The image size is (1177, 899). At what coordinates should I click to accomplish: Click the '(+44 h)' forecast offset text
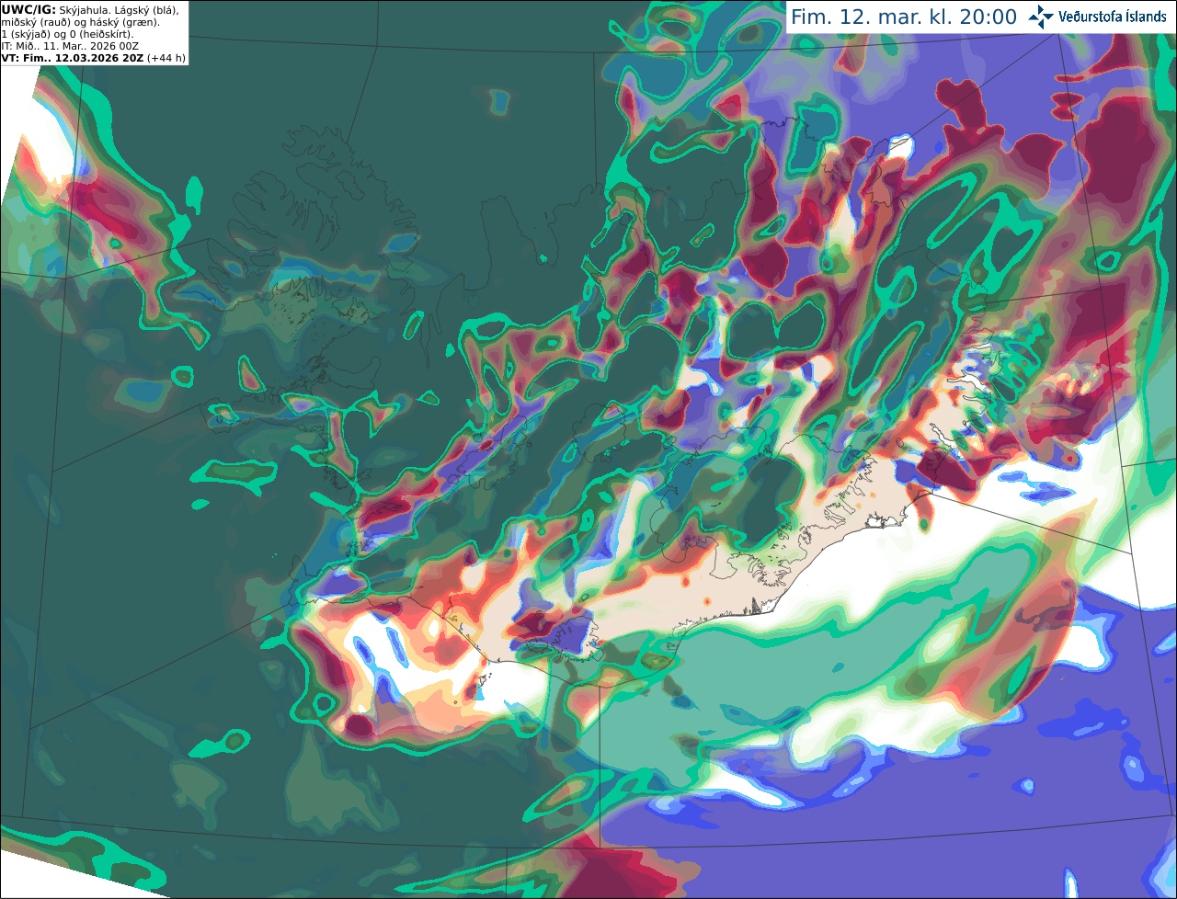click(x=166, y=57)
